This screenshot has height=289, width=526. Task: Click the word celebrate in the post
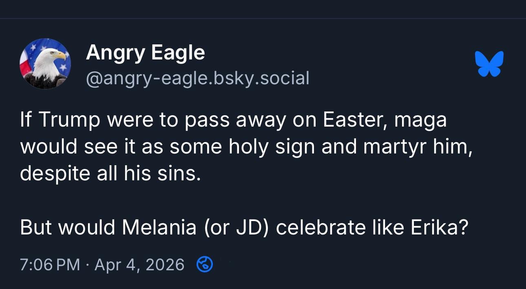[321, 227]
